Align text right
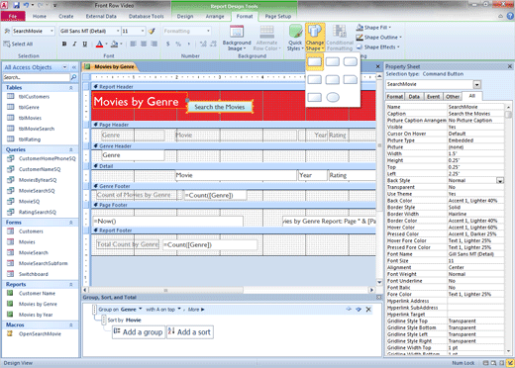 (x=154, y=44)
